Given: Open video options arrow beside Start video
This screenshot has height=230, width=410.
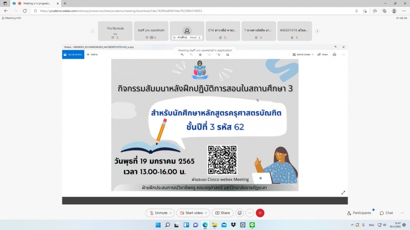Looking at the screenshot, I should point(206,213).
